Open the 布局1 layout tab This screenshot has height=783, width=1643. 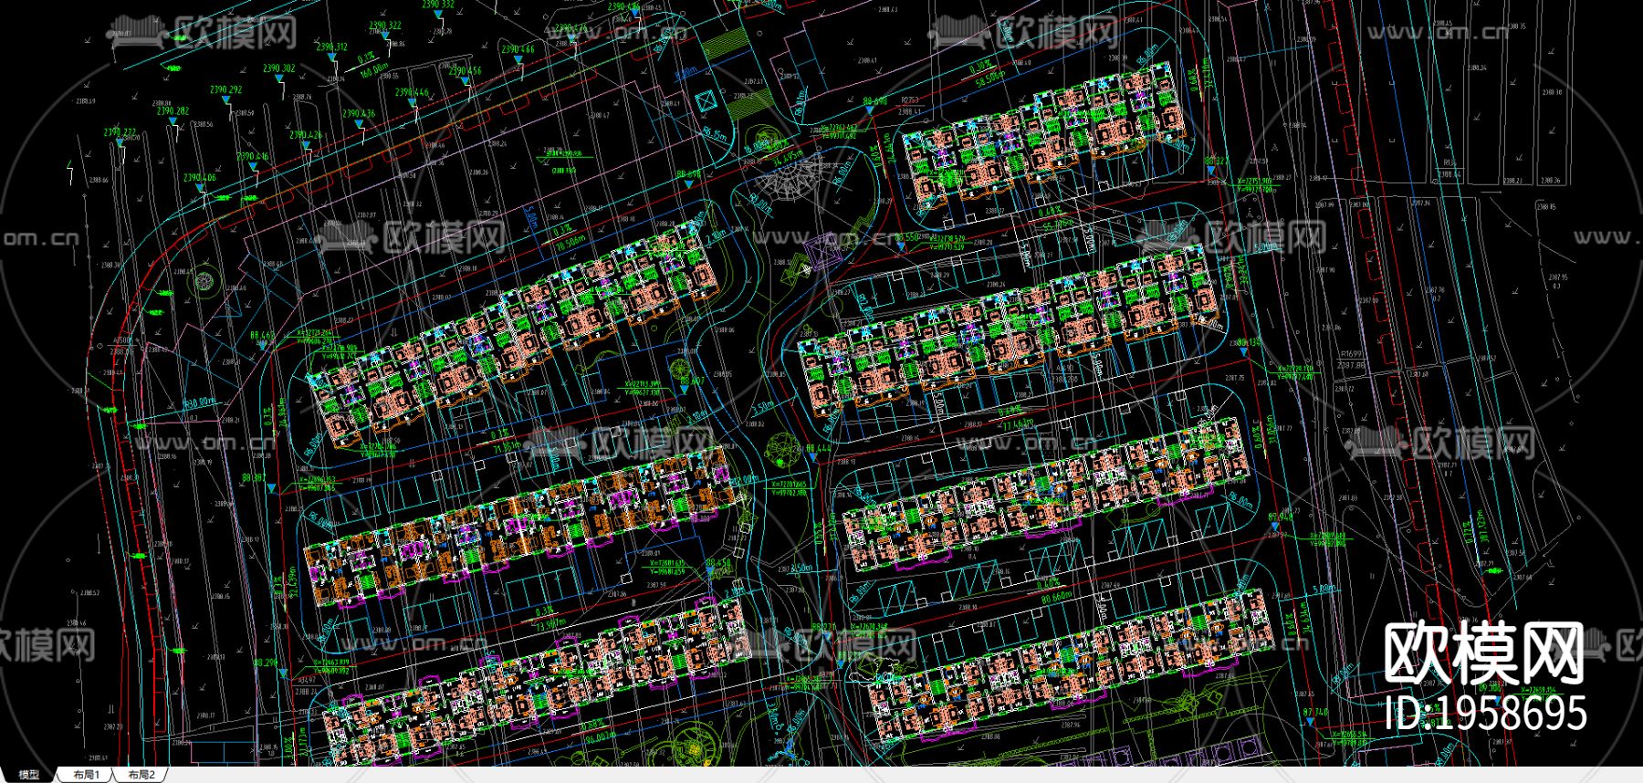86,775
